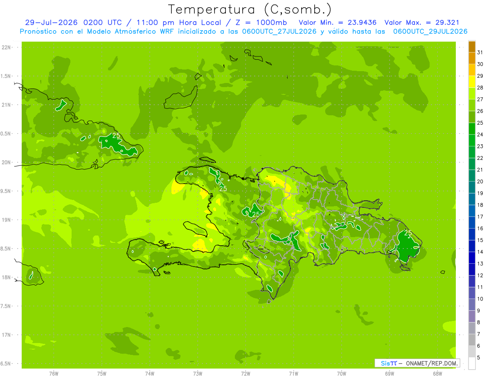The width and height of the screenshot is (491, 379).
Task: Click the '19N' latitude label
Action: tap(7, 220)
